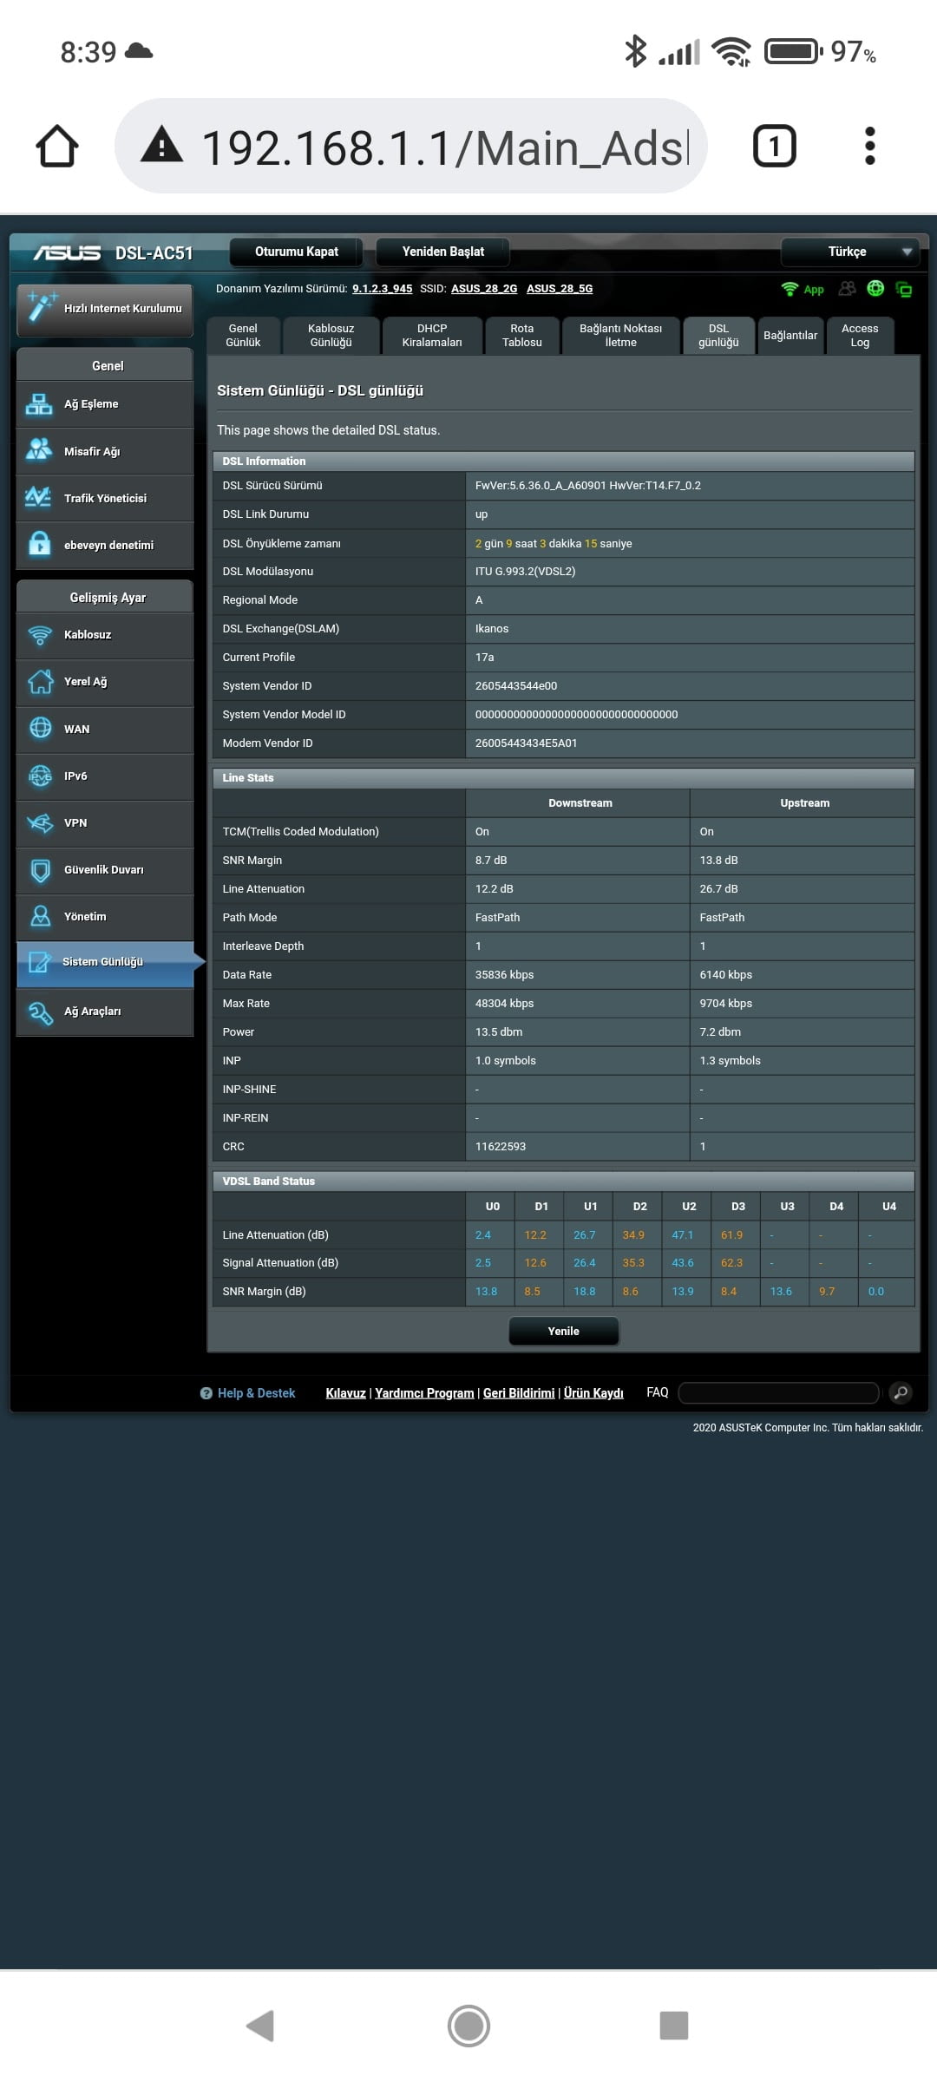
Task: Select the DHCP Kiralamaları tab
Action: coord(431,336)
